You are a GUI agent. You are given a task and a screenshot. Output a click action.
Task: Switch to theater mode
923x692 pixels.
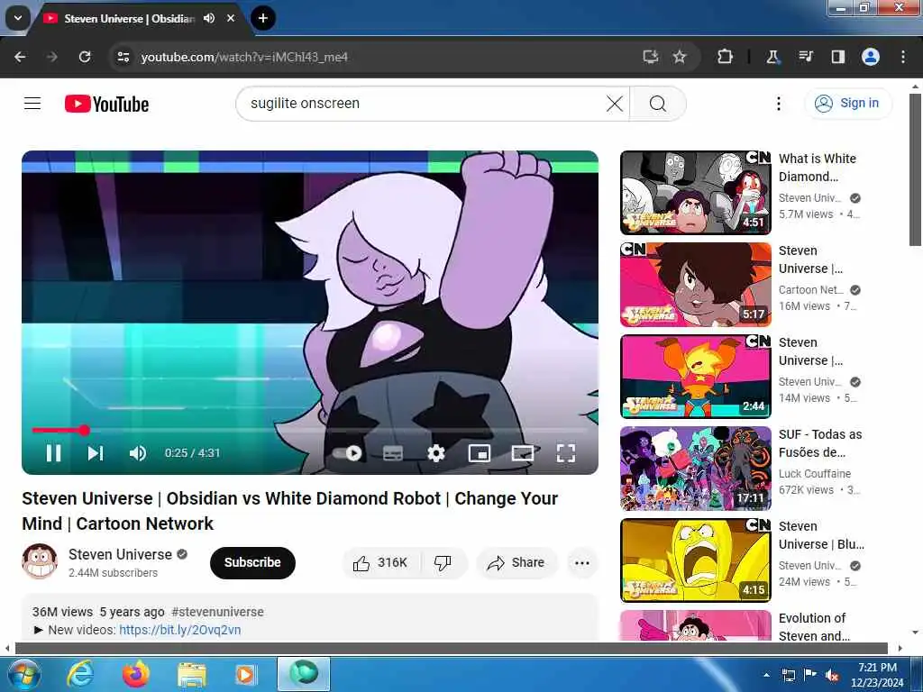(523, 453)
